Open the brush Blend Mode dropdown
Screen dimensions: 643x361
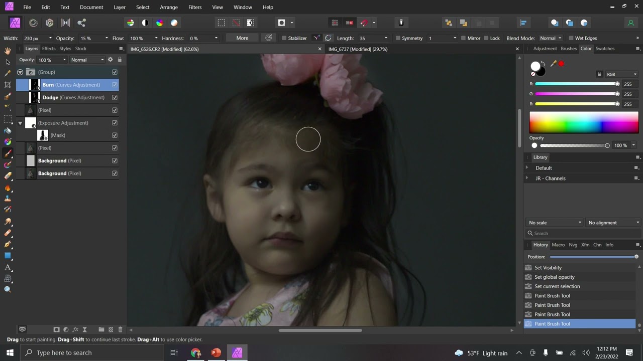[x=550, y=38]
